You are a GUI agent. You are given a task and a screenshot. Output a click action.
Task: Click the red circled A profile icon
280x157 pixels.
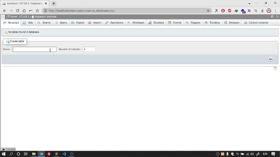click(x=269, y=10)
